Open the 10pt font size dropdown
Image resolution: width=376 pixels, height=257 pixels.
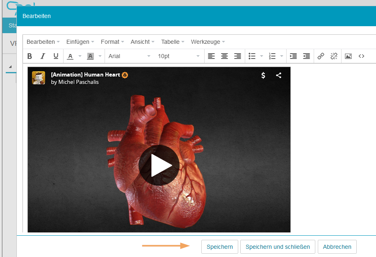coord(179,56)
